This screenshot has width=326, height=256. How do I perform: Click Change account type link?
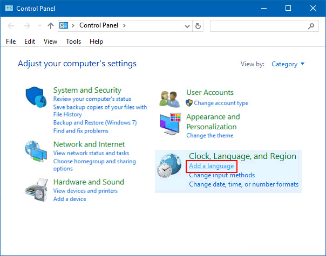(221, 103)
